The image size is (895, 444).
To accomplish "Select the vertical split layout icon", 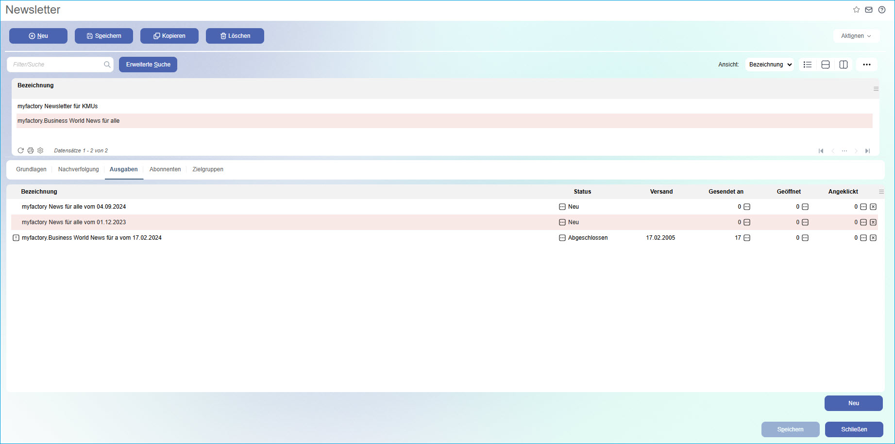I will (844, 65).
